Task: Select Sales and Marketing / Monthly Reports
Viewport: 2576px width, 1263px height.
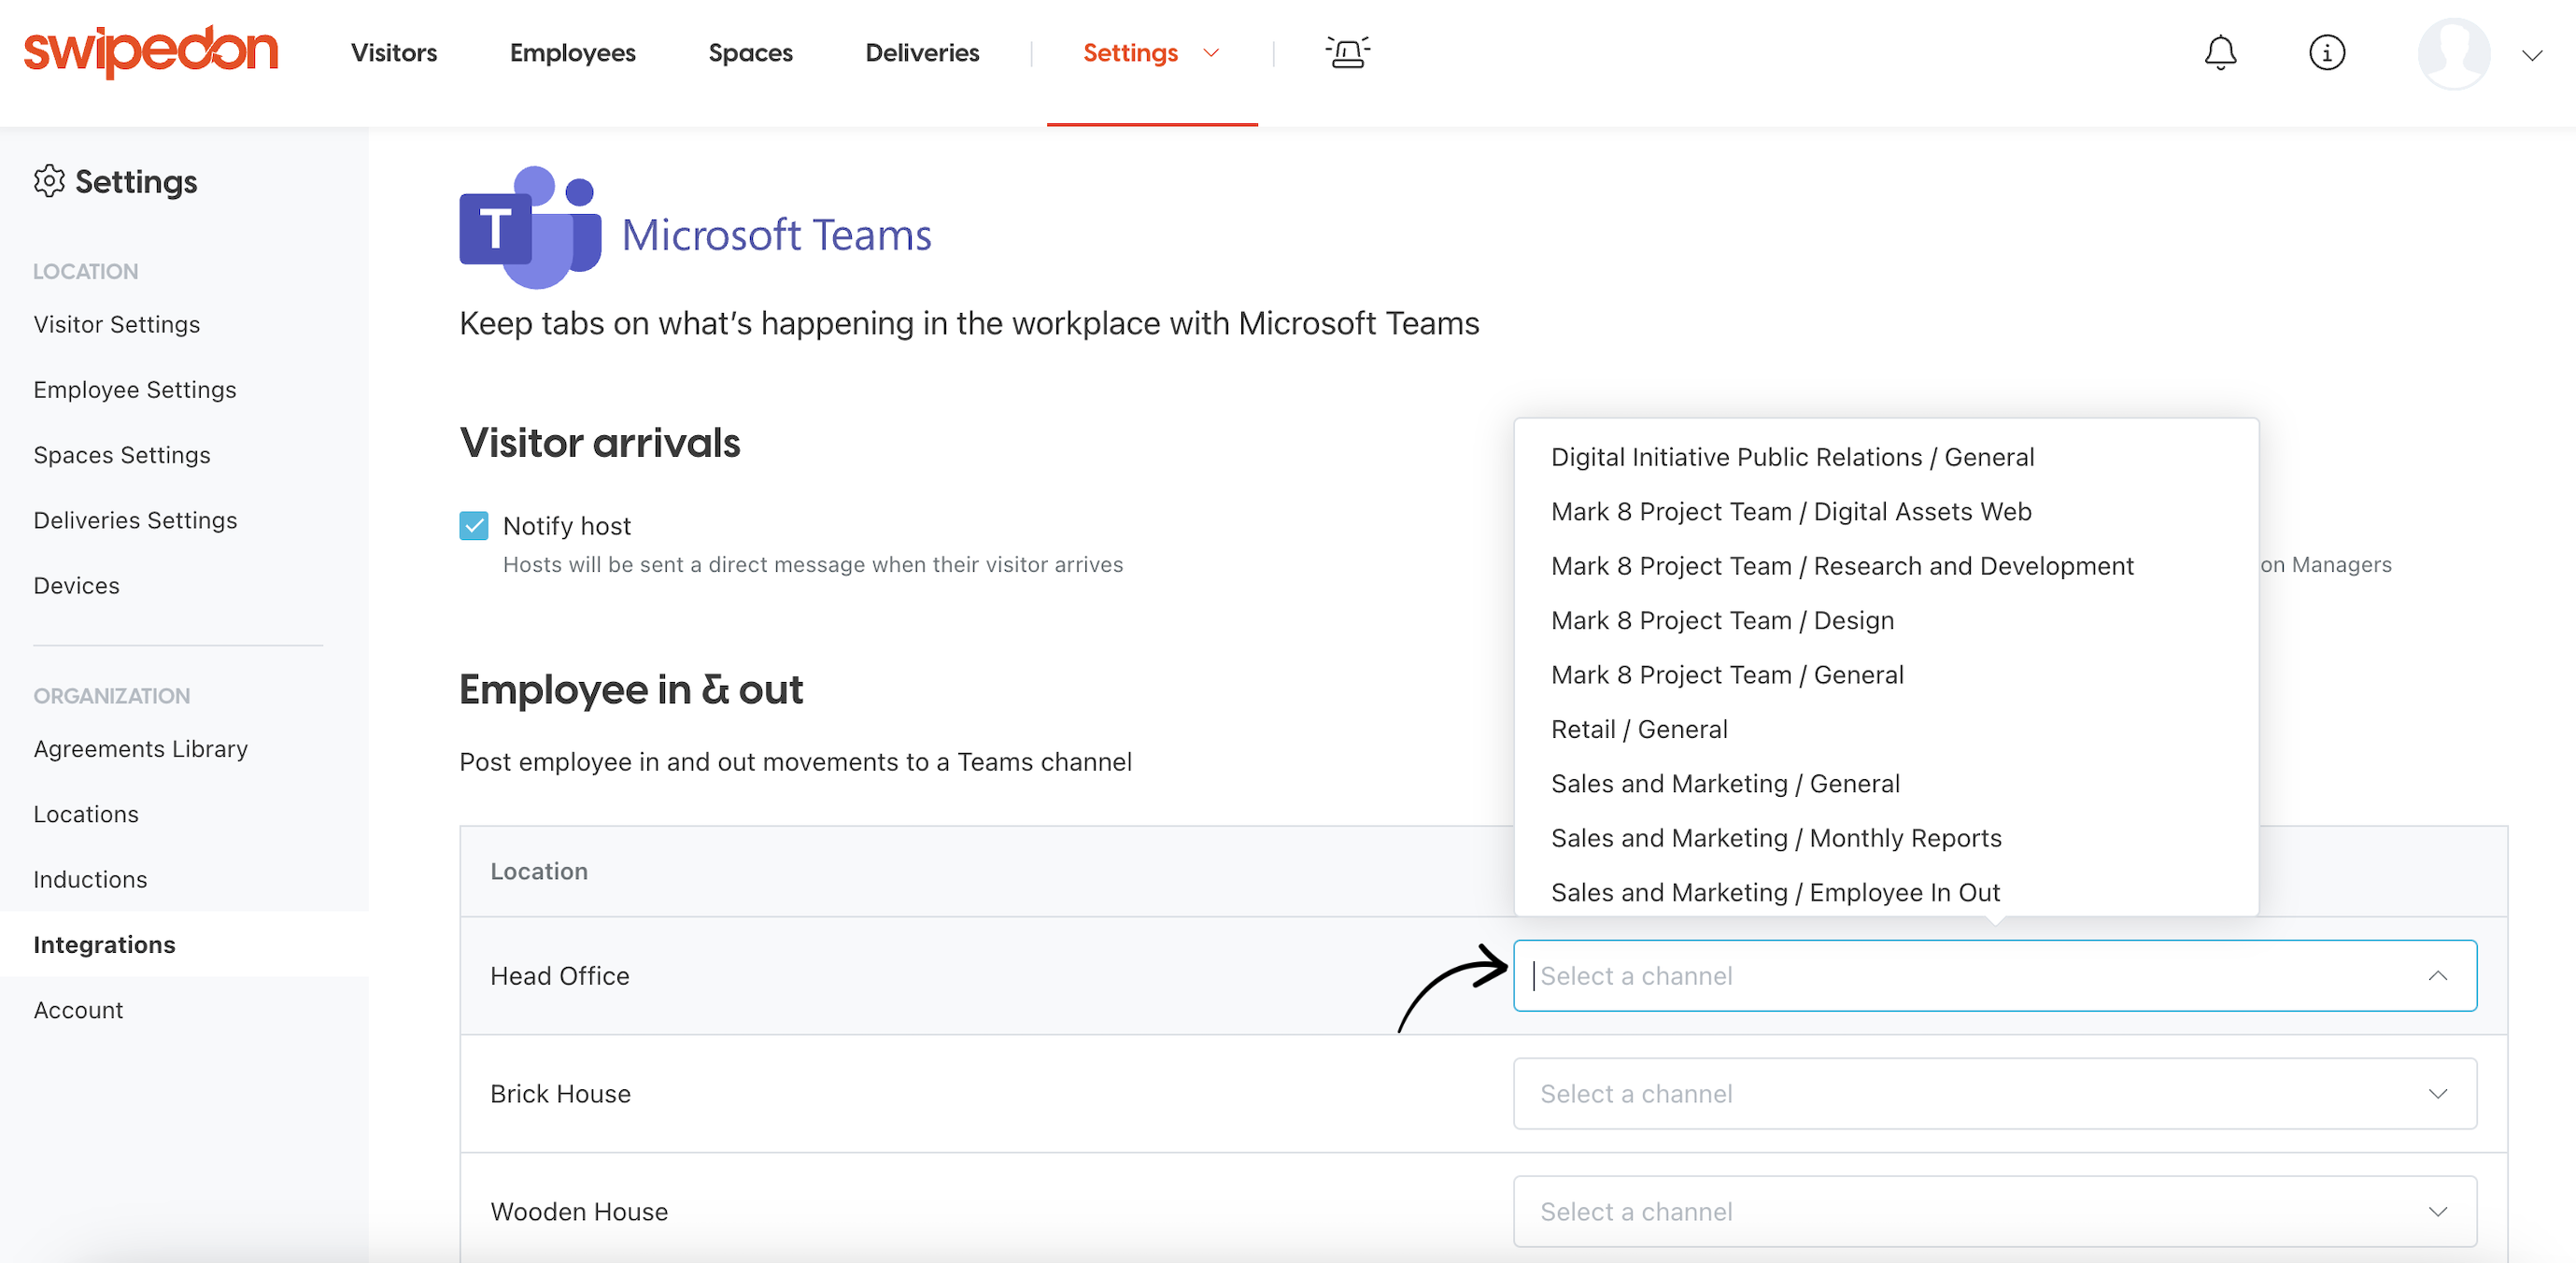Action: (1776, 838)
